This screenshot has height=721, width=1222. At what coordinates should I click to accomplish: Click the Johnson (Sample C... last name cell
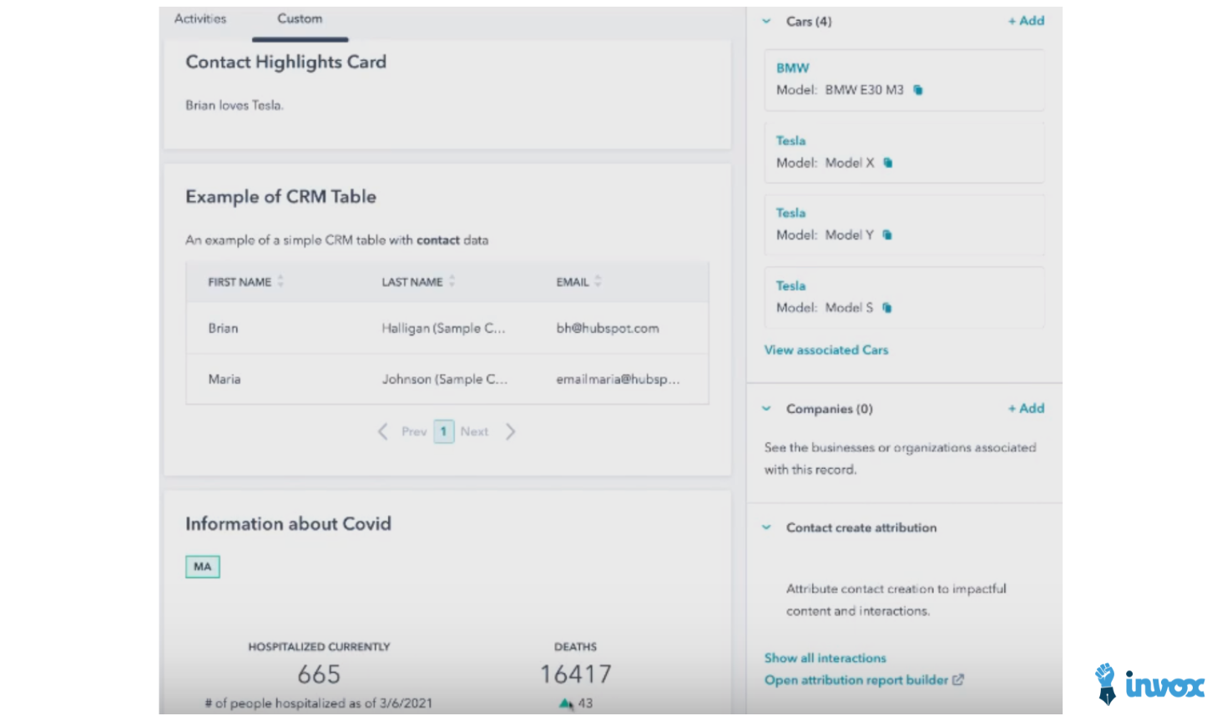(445, 379)
